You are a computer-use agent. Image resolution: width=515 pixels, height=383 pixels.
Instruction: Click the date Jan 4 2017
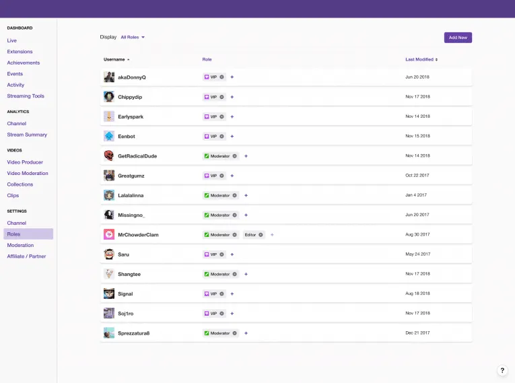416,195
